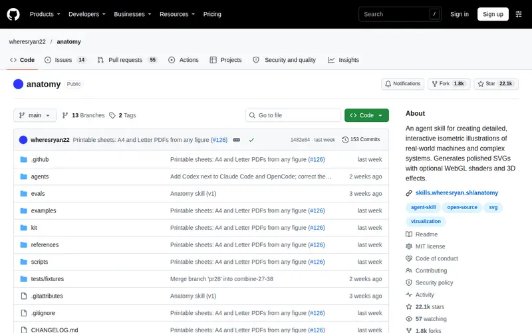Open the main branch selector dropdown
This screenshot has height=333, width=532.
tap(35, 115)
